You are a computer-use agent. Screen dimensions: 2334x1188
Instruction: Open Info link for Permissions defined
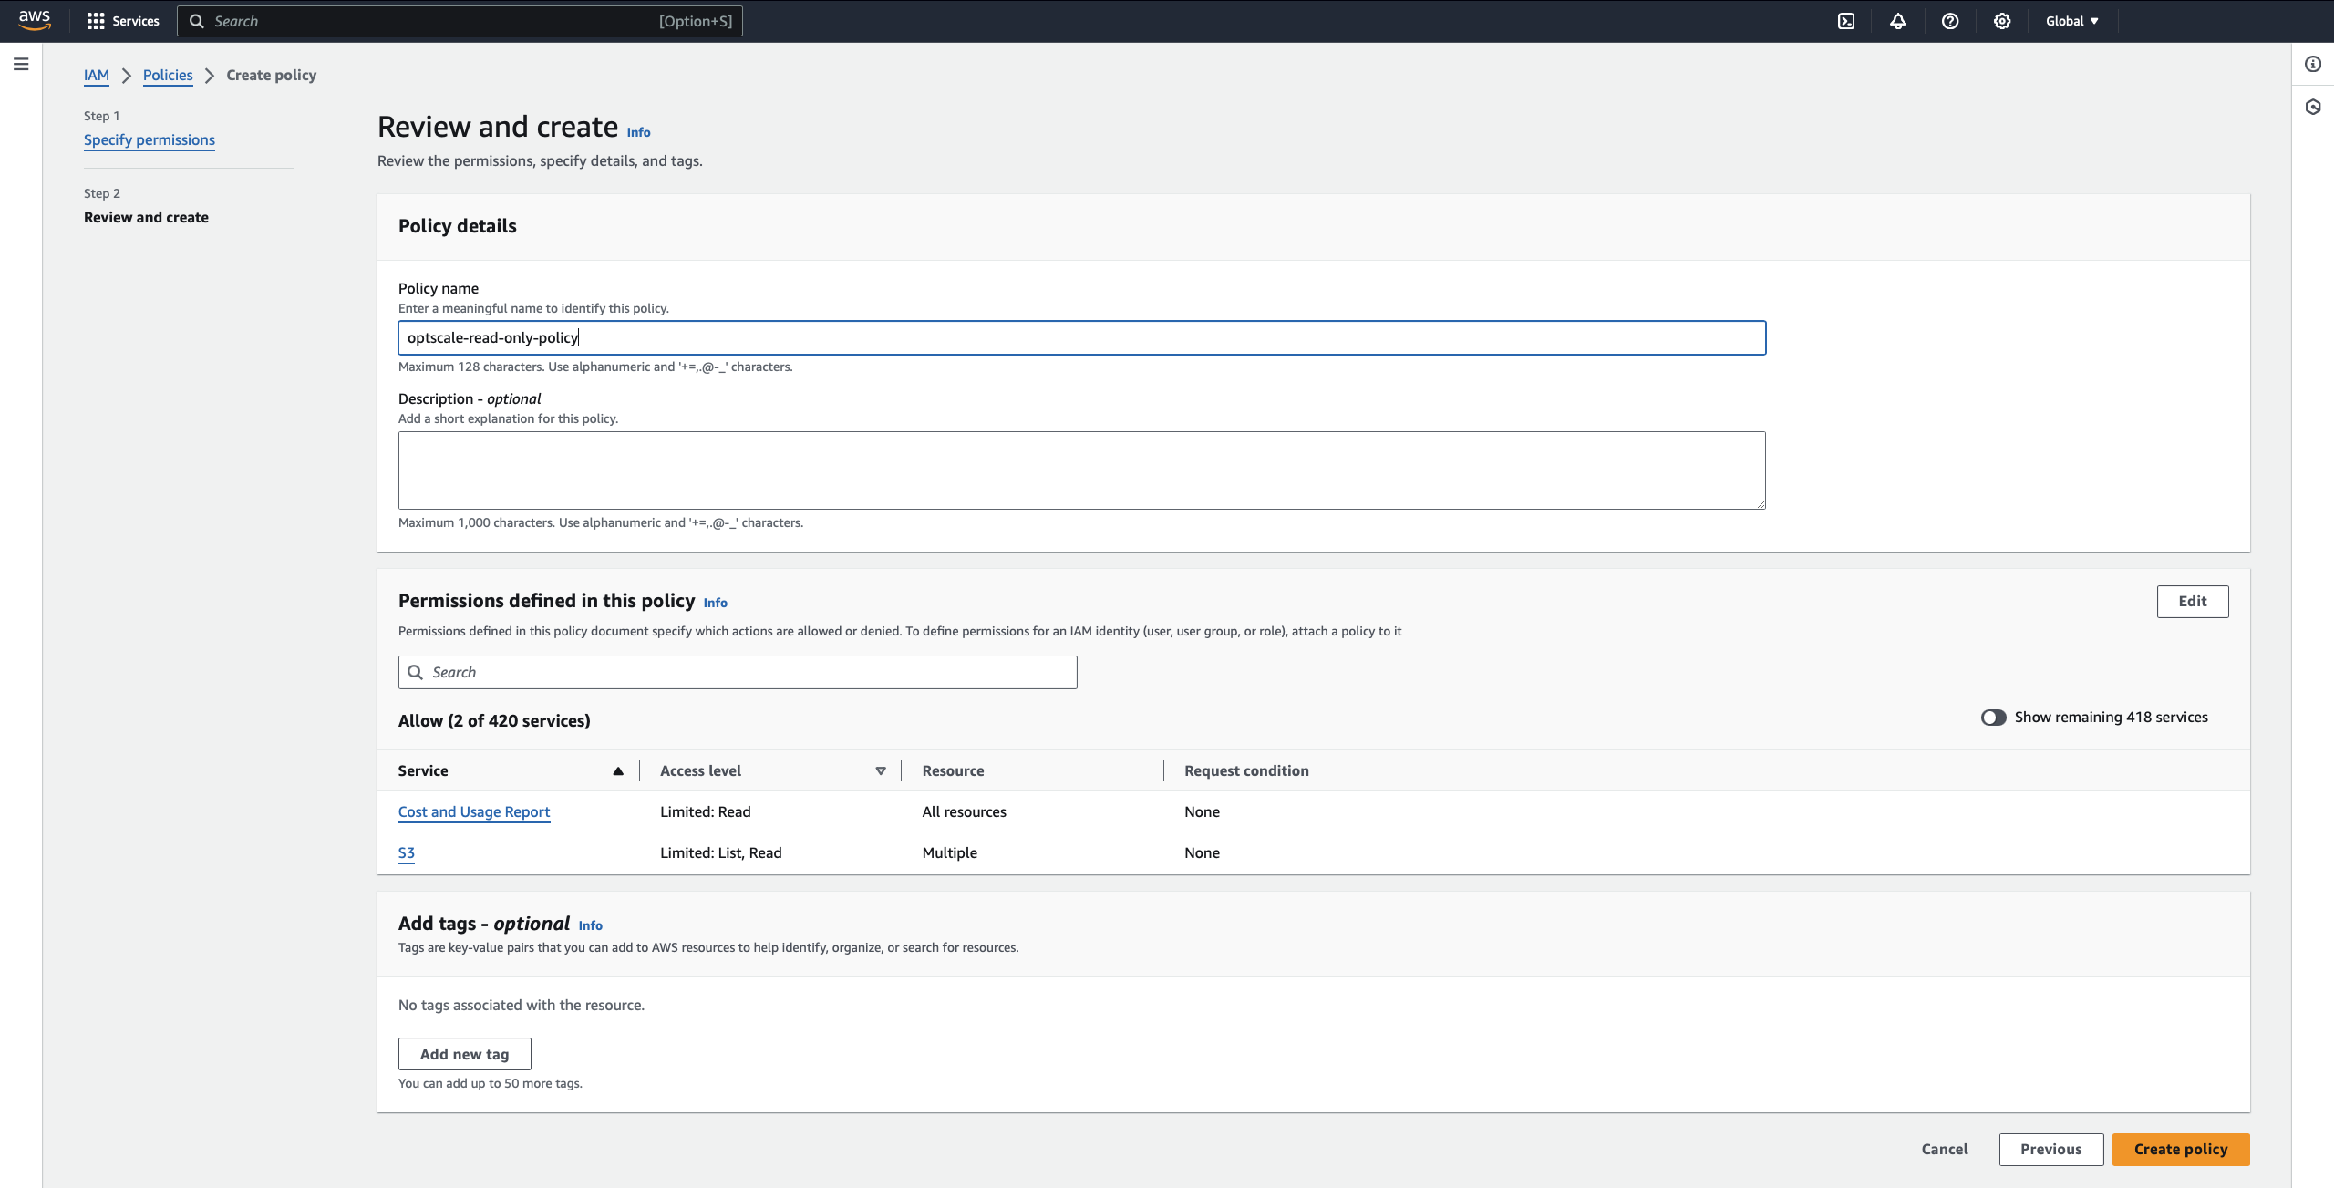point(715,603)
